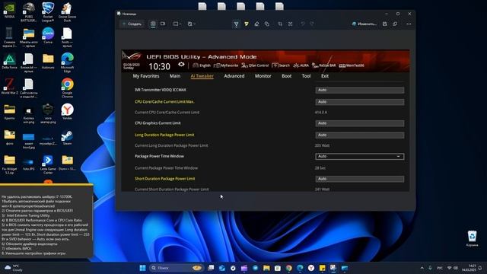
Task: Open File Explorer from the taskbar
Action: click(x=266, y=268)
